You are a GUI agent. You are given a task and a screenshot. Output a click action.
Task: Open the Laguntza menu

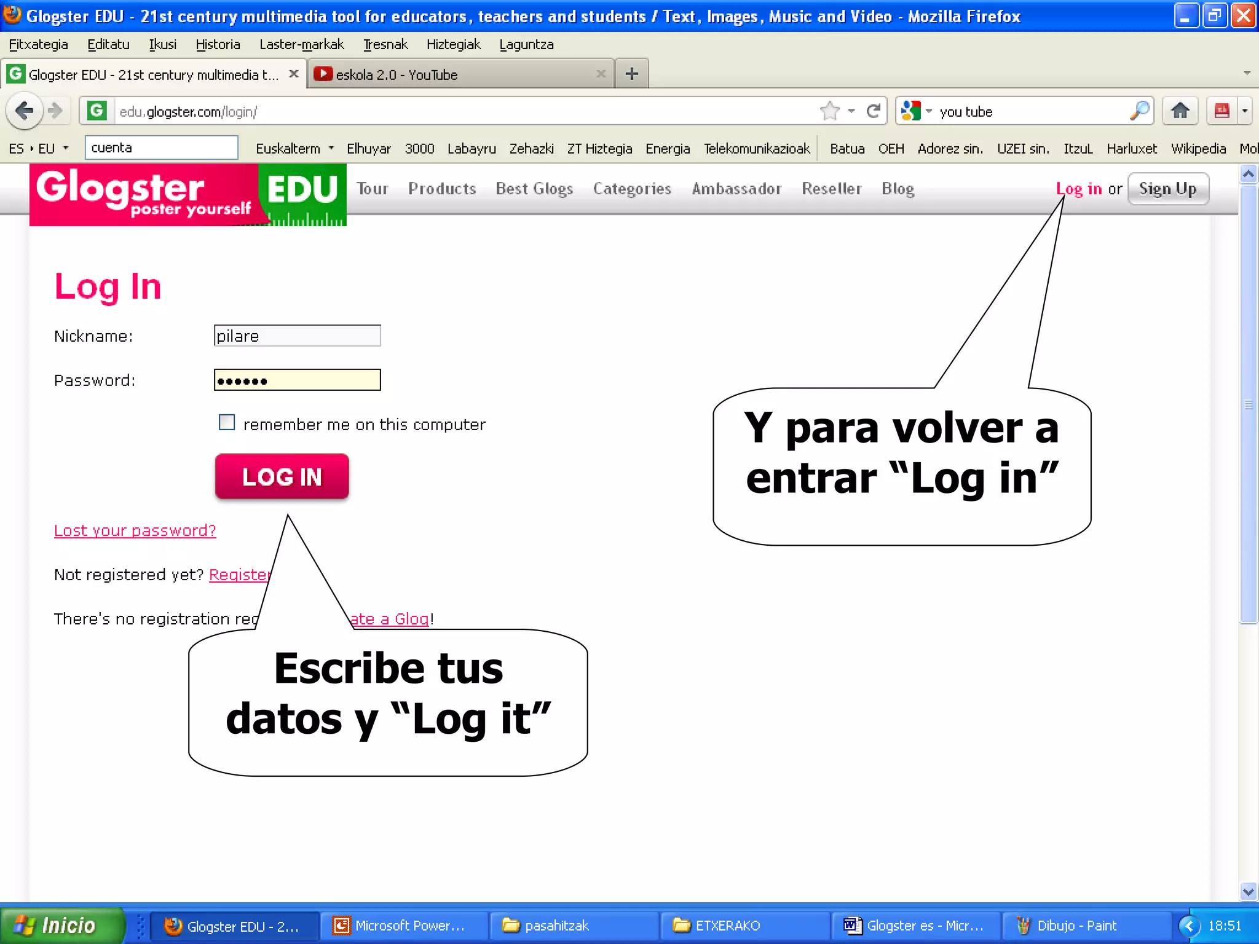(526, 44)
